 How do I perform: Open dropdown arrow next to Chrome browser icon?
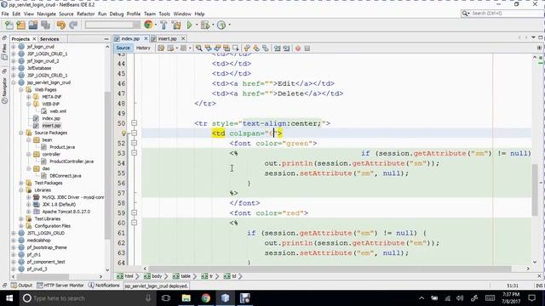155,25
